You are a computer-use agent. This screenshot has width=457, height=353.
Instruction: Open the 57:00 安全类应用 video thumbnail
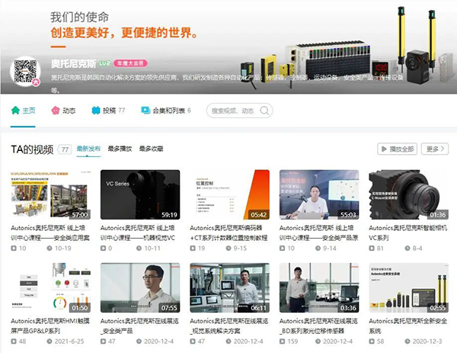(51, 194)
